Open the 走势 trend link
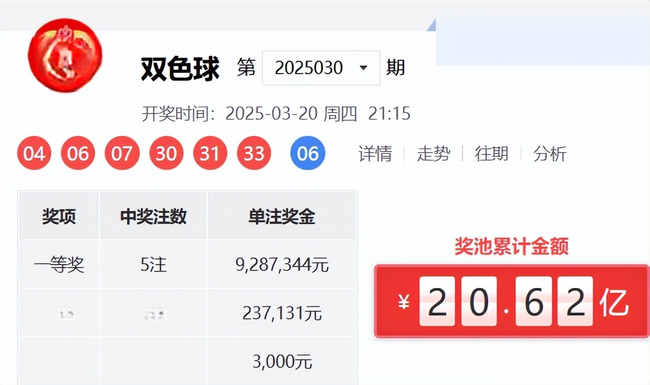 433,154
